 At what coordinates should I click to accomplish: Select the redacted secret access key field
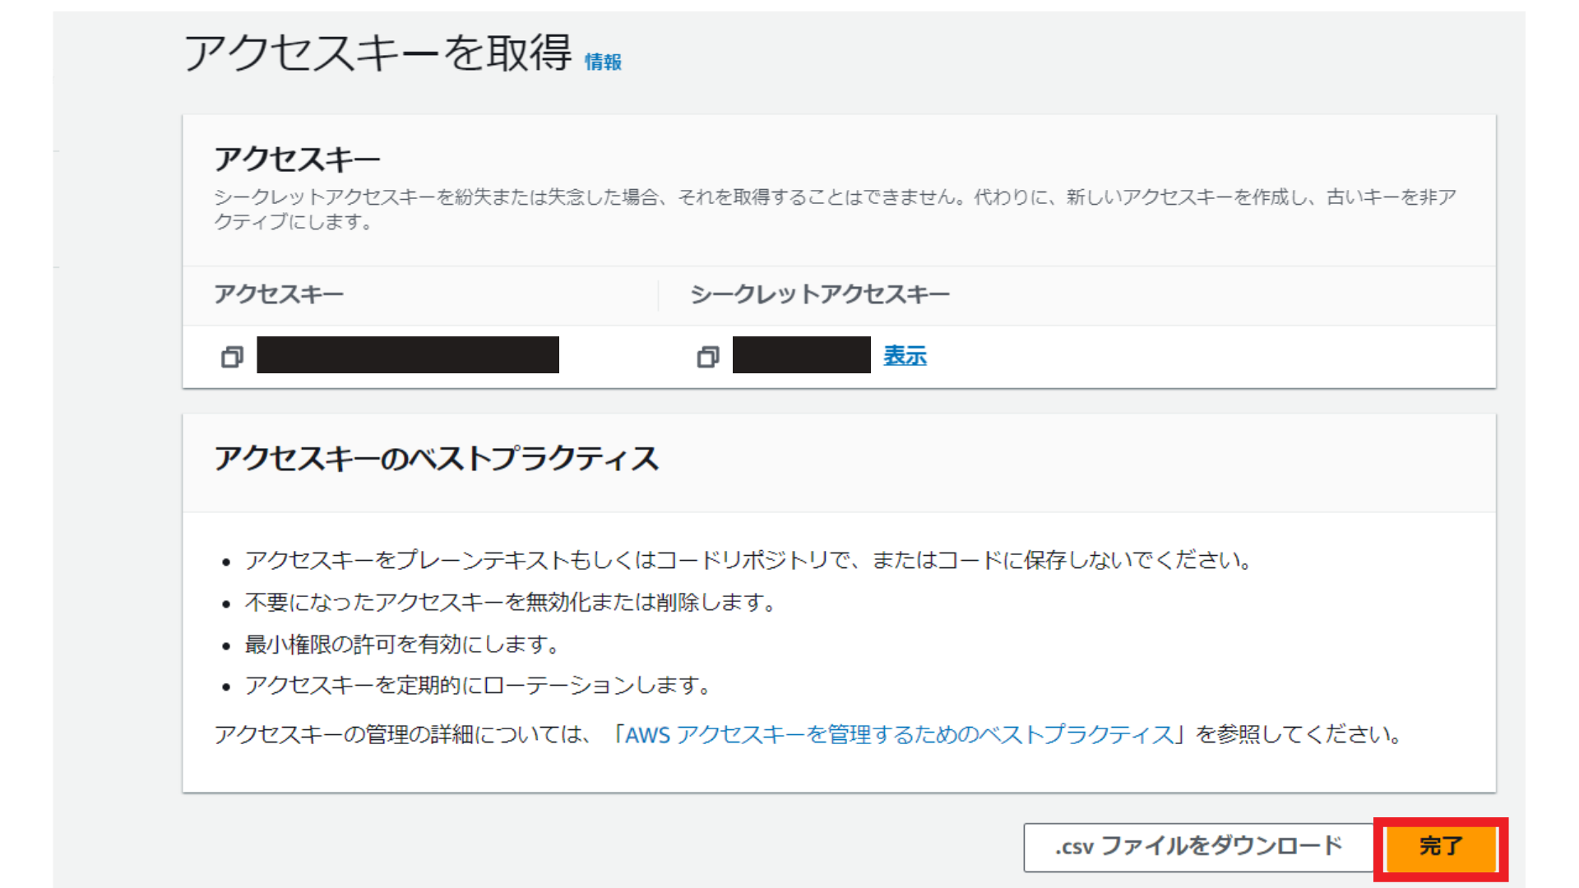(x=800, y=354)
